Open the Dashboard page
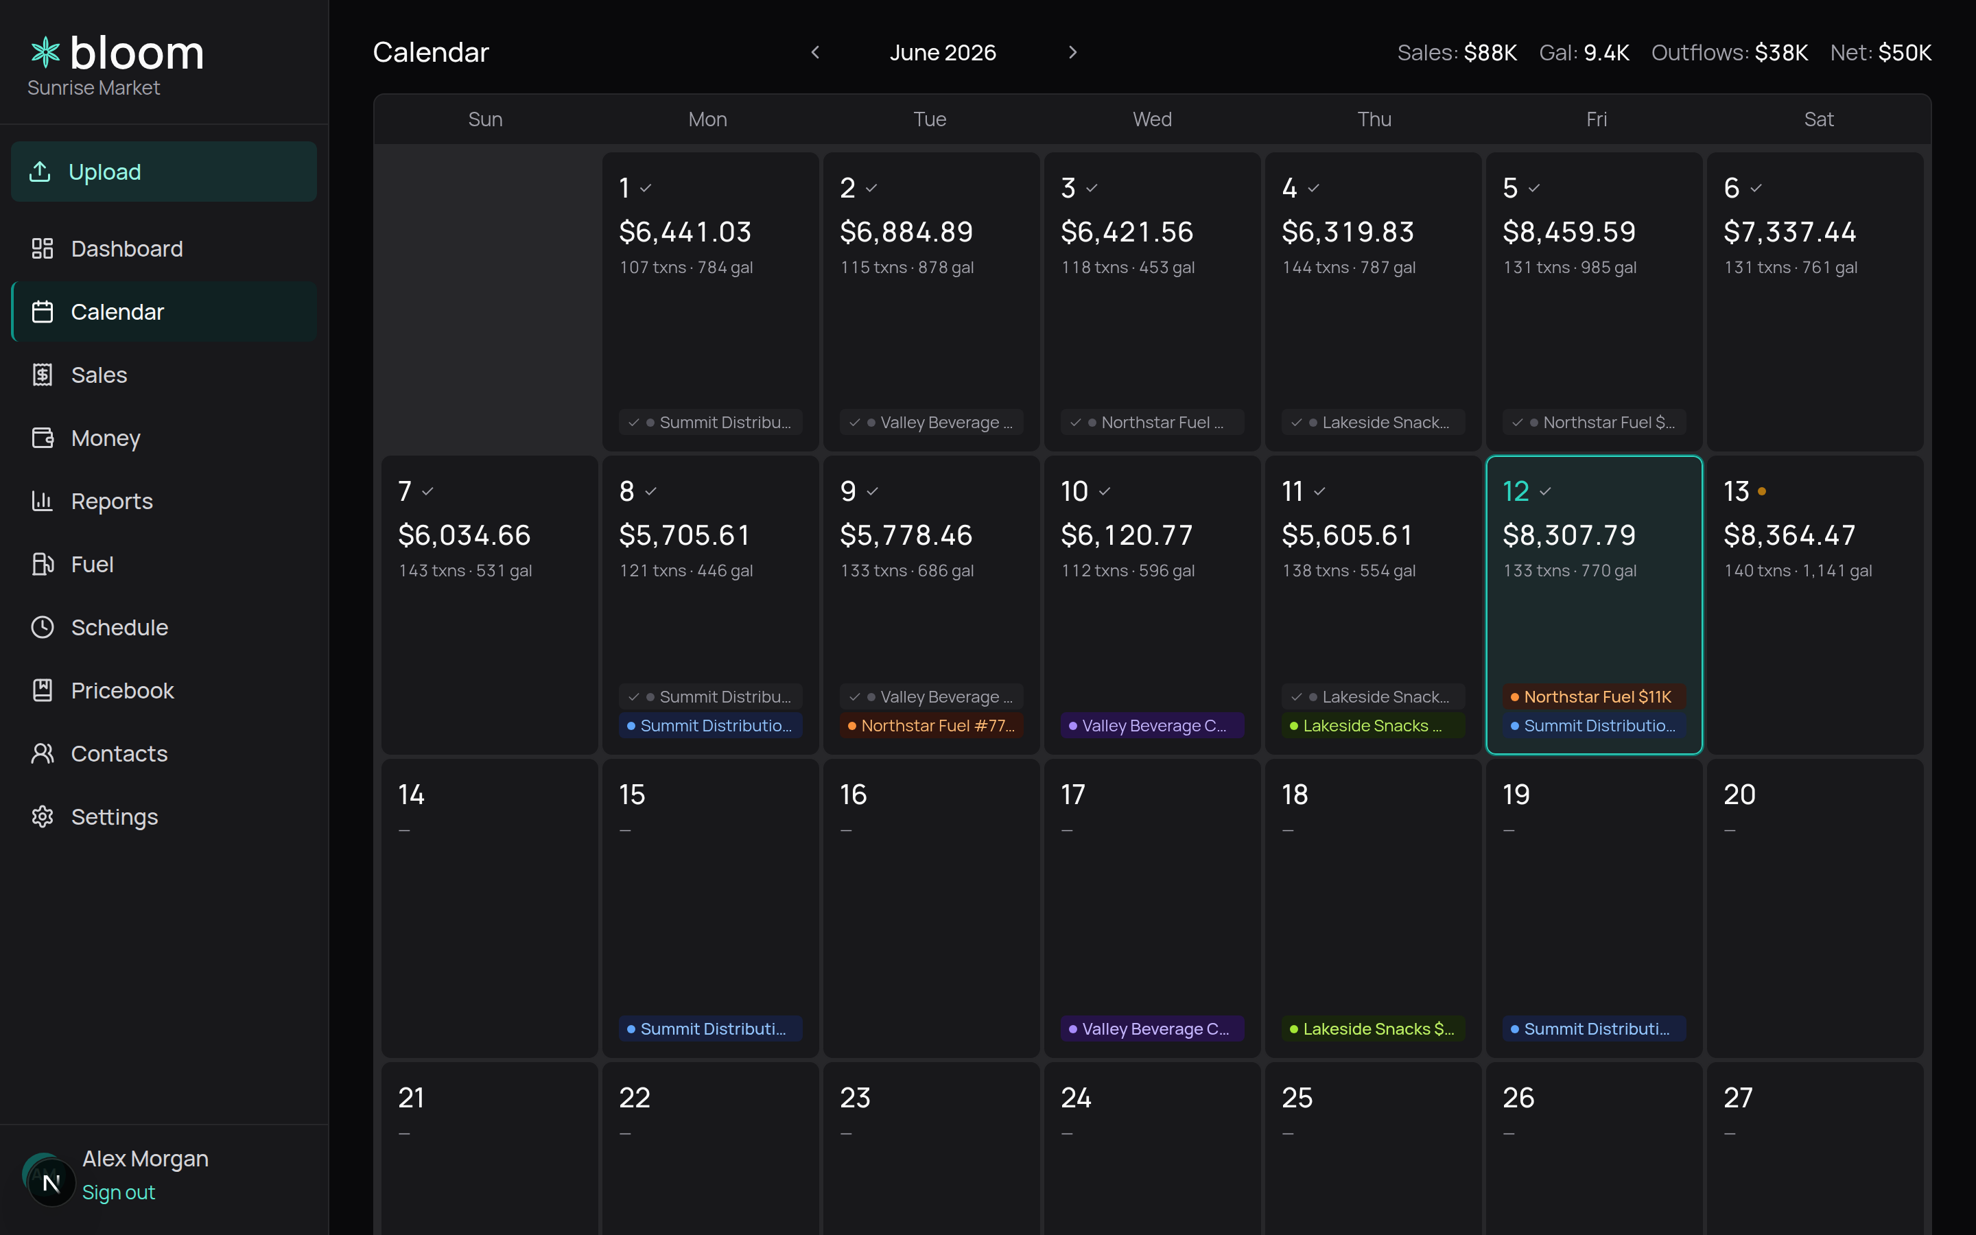Screen dimensions: 1976x1235 (164, 248)
